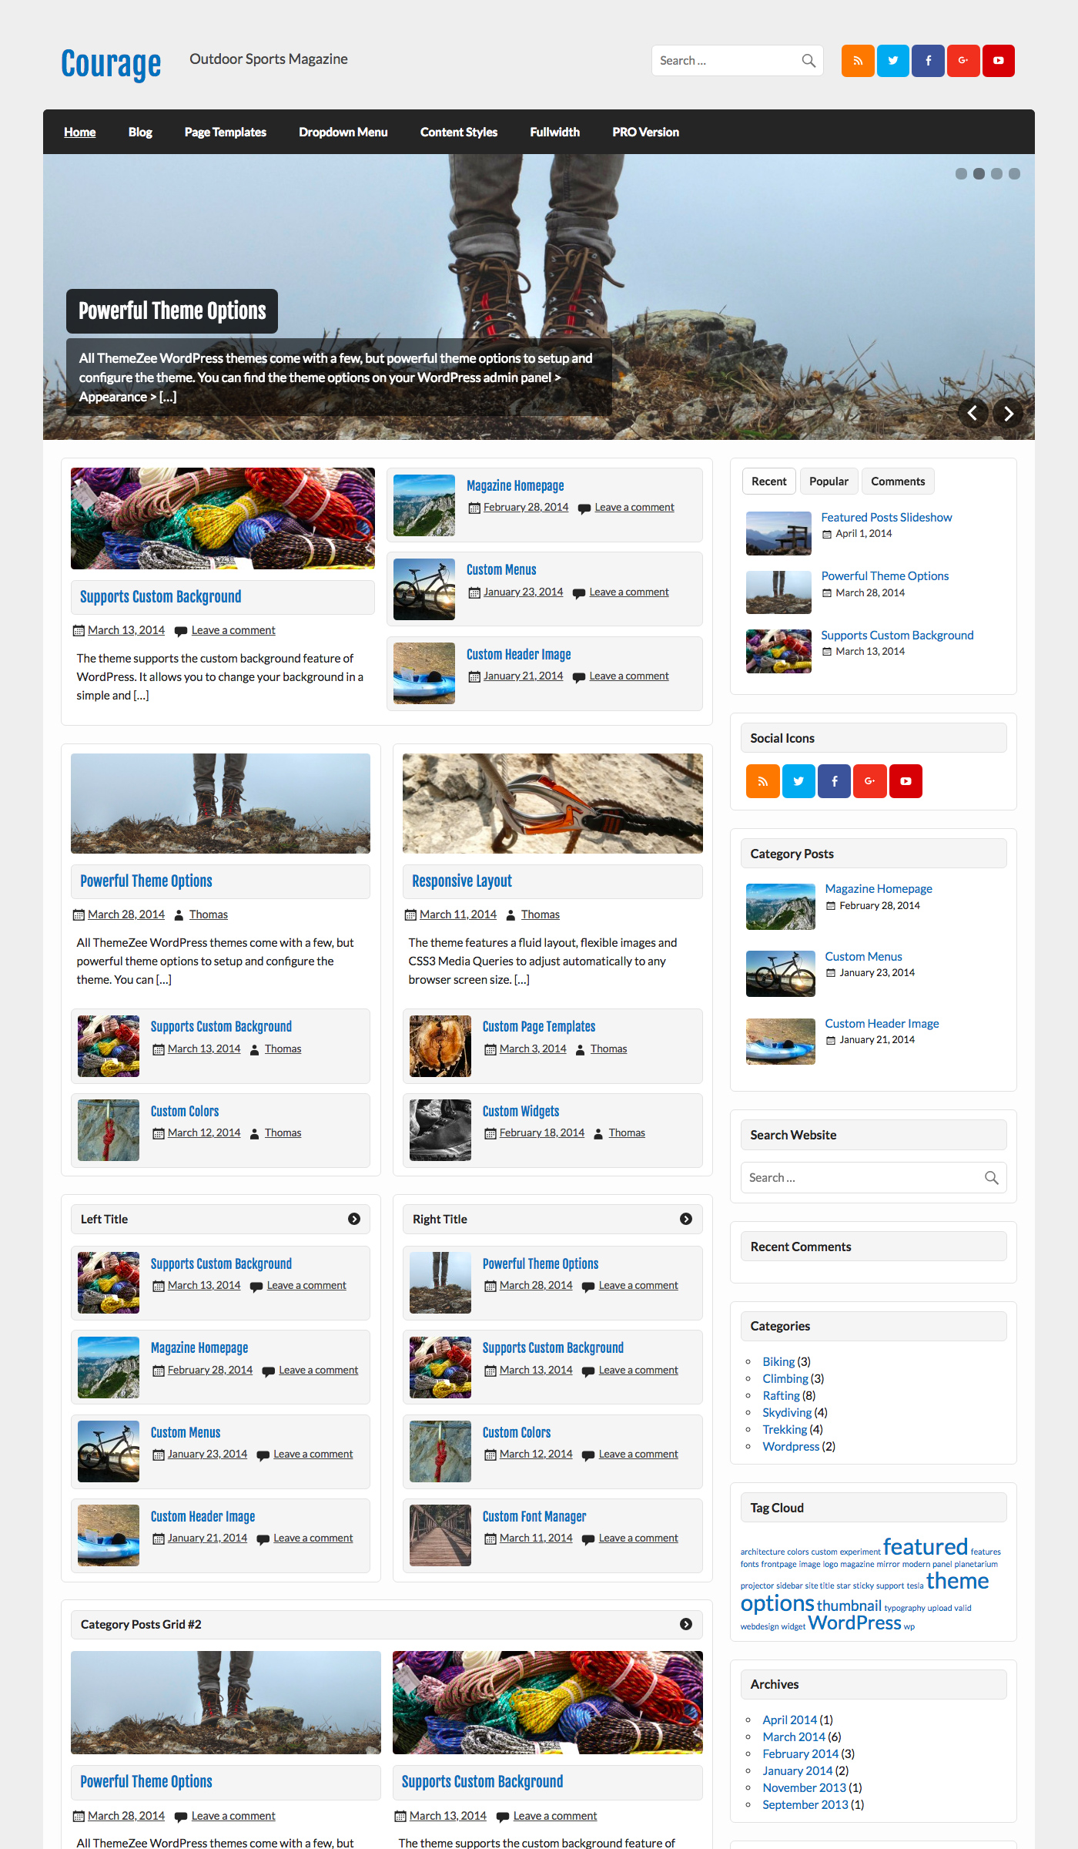Image resolution: width=1078 pixels, height=1849 pixels.
Task: Click the header search magnifier icon
Action: pos(808,61)
